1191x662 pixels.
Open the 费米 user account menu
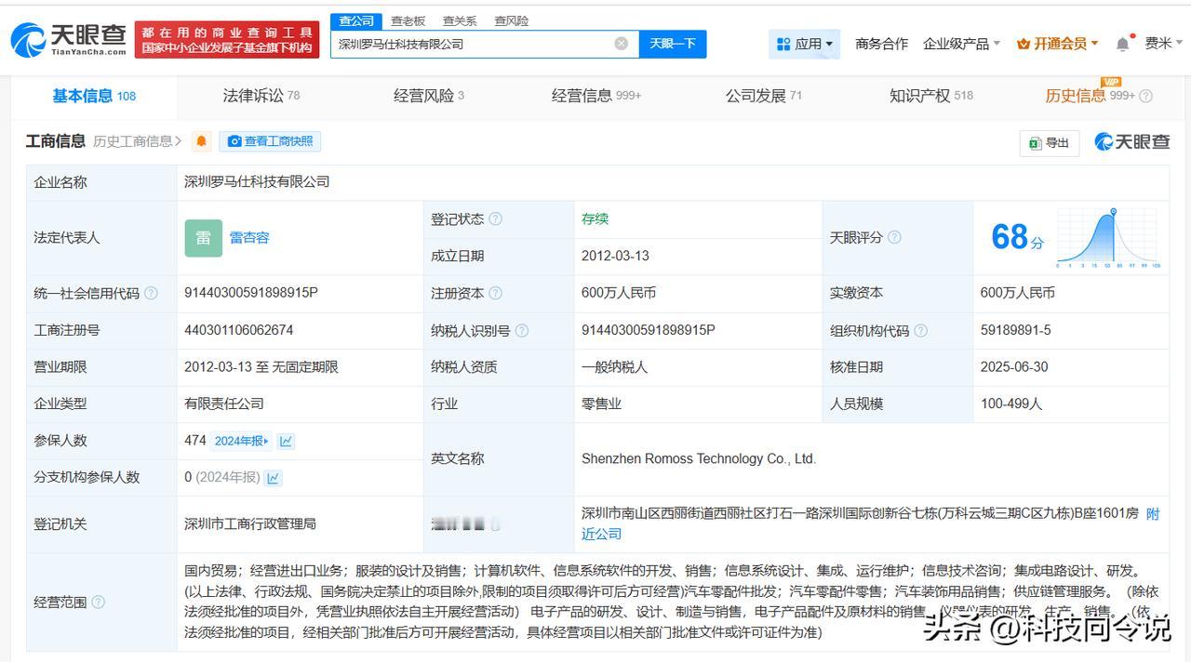(1164, 44)
